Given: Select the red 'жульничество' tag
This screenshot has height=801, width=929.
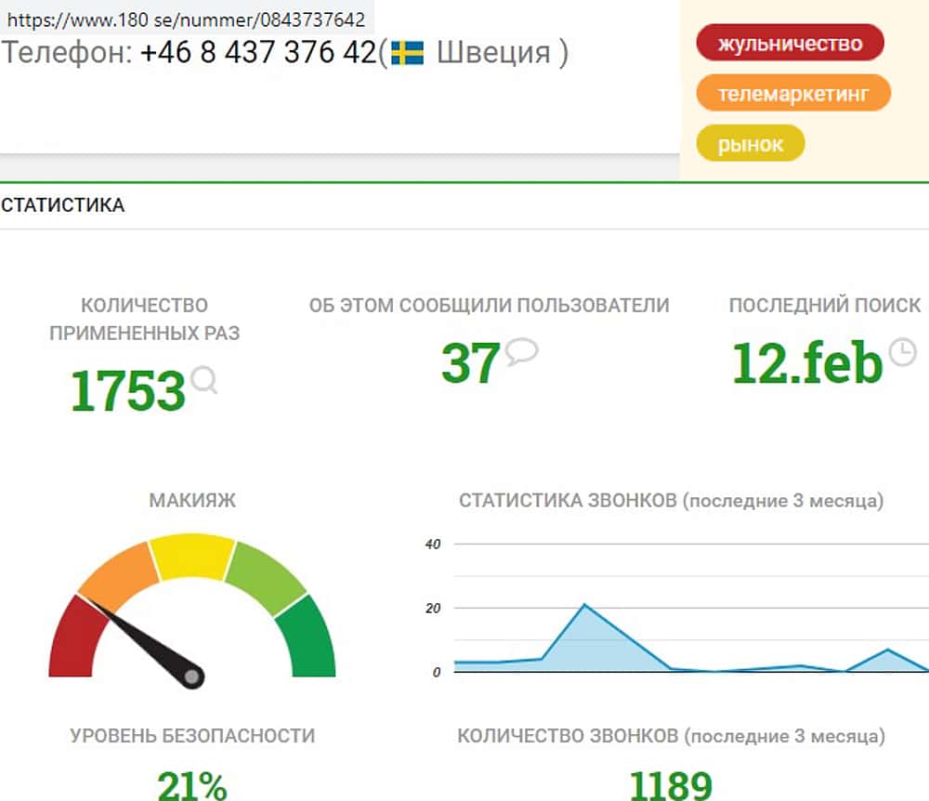Looking at the screenshot, I should 790,43.
